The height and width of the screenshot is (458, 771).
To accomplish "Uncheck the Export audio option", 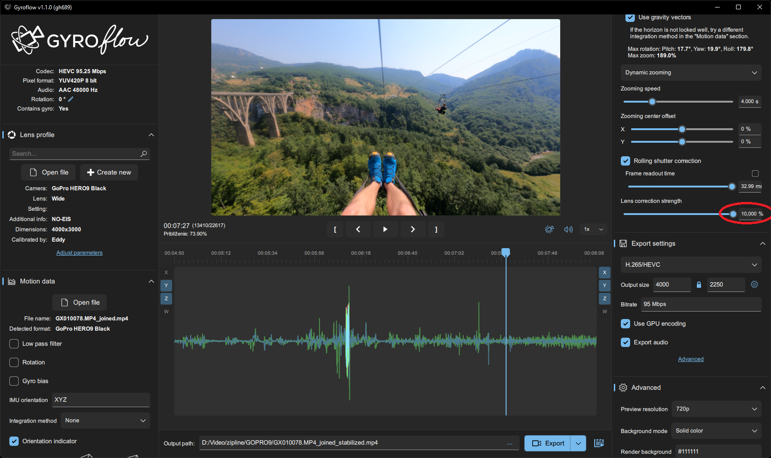I will pyautogui.click(x=625, y=342).
